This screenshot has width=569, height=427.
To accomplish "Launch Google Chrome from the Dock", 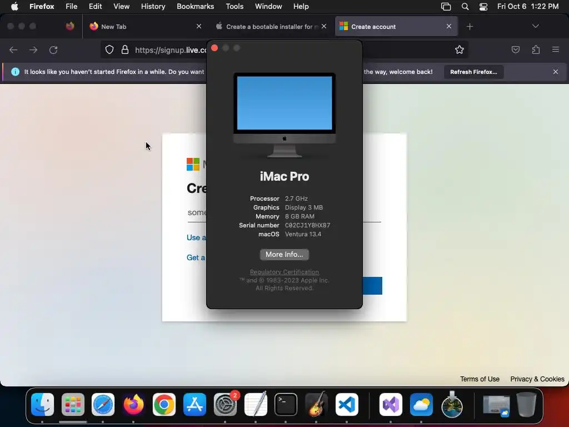I will pos(164,404).
